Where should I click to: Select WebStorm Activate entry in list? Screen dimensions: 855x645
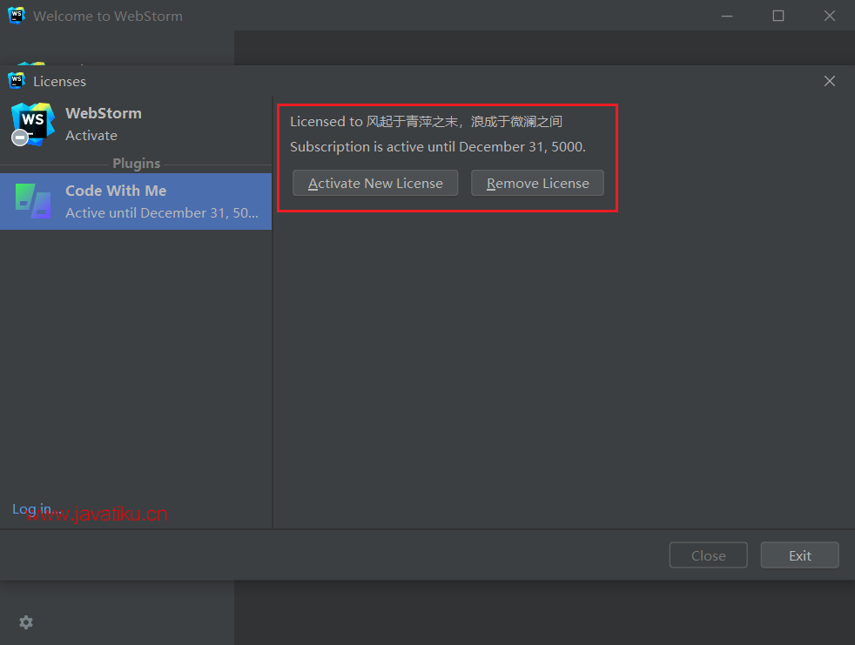click(x=136, y=124)
